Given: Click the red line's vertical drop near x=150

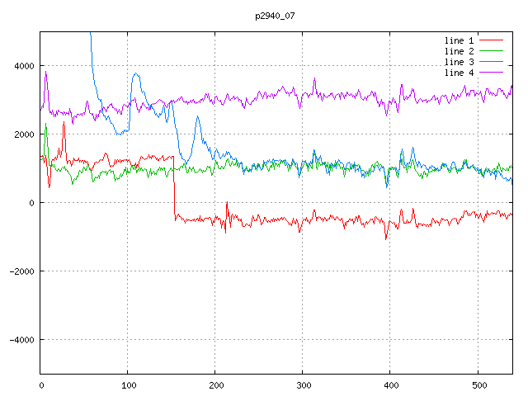Looking at the screenshot, I should (174, 186).
